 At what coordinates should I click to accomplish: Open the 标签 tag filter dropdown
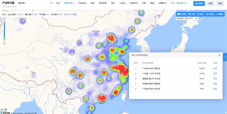click(x=93, y=3)
